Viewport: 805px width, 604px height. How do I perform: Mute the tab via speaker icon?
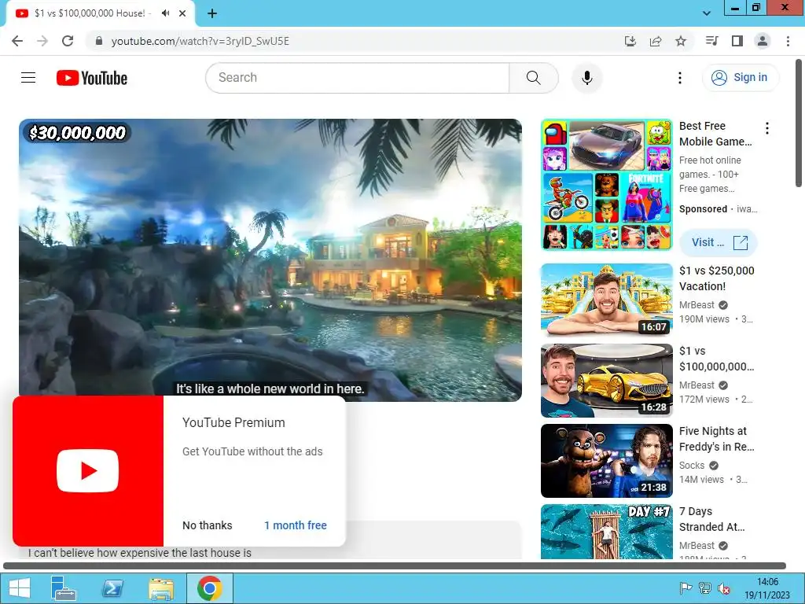(x=165, y=13)
